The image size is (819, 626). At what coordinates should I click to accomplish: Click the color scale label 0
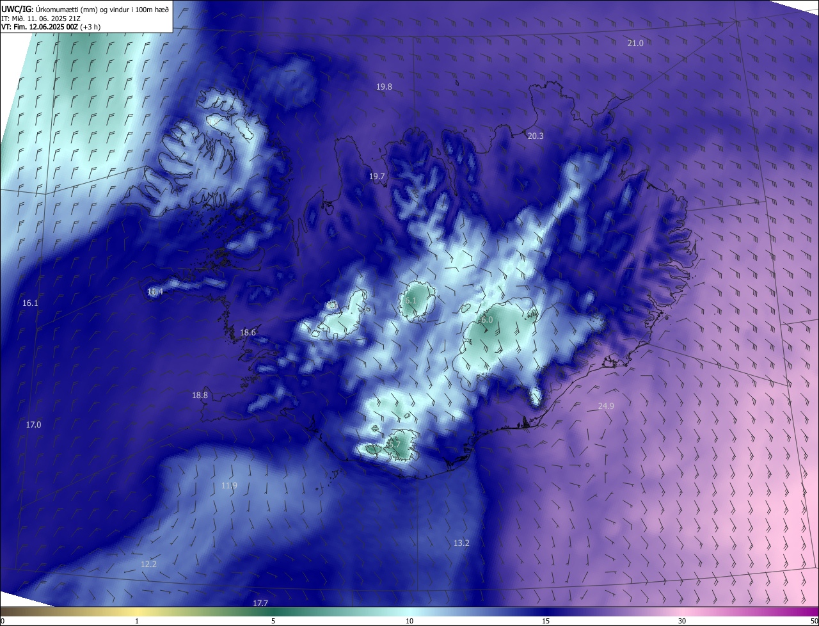coord(3,621)
